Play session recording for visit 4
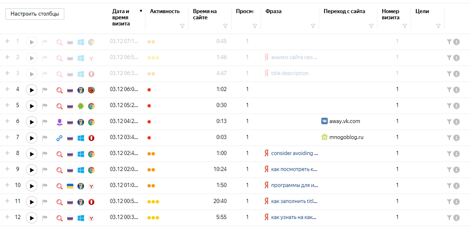 [x=32, y=89]
